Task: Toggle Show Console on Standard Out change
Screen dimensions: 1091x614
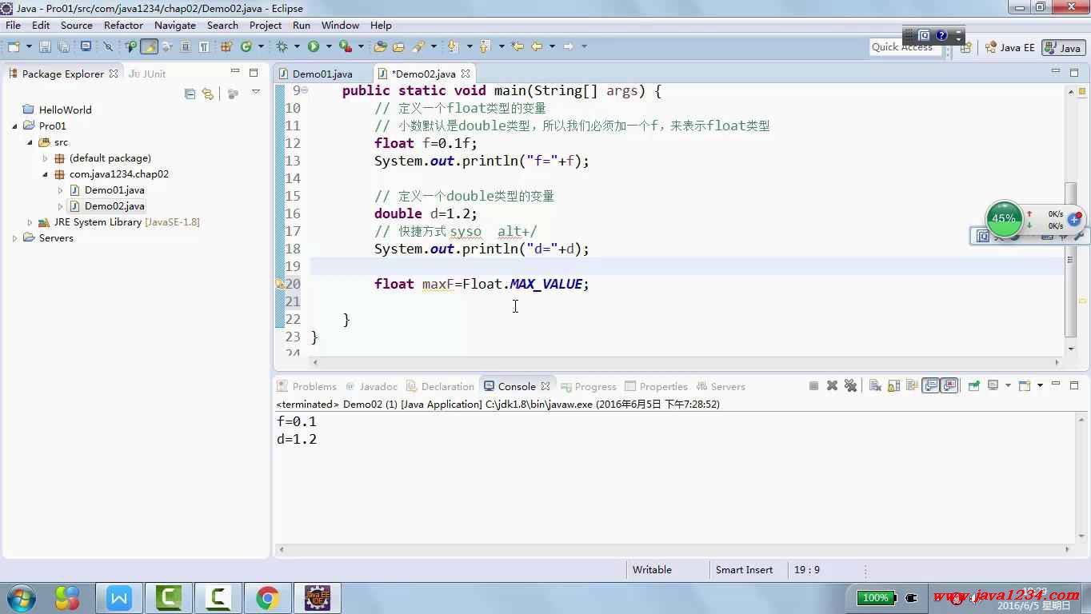Action: 931,385
